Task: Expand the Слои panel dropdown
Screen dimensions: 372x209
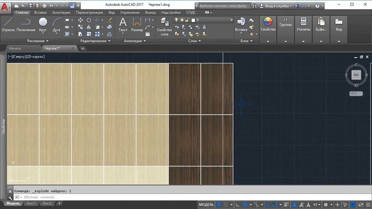Action: coord(195,41)
